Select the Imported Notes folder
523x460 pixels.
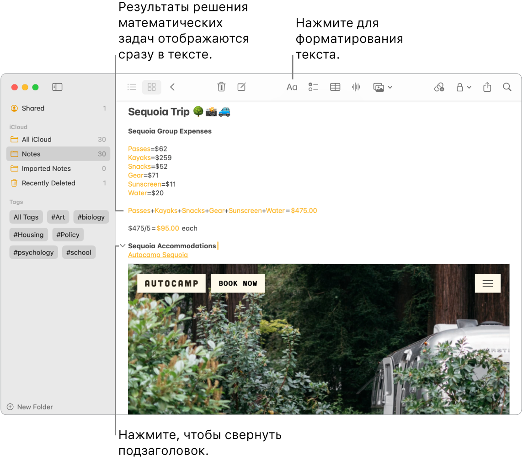click(47, 168)
